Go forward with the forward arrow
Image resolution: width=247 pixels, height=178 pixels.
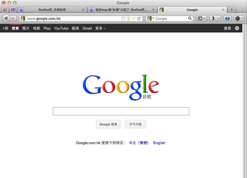[13, 18]
